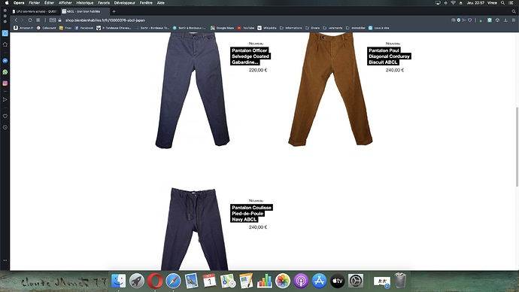Open the App Store from the dock

(x=319, y=281)
